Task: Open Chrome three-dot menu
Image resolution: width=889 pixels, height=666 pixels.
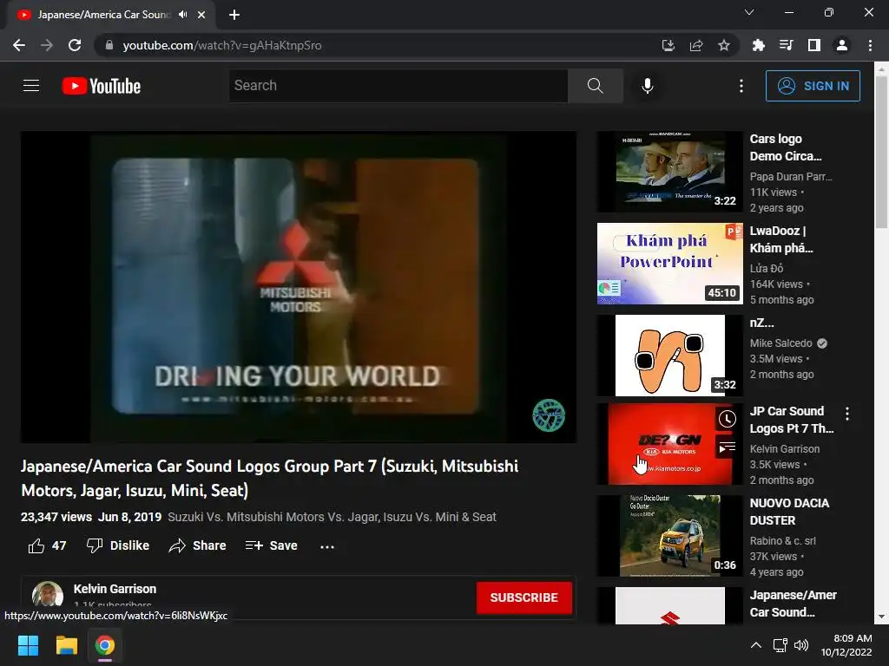Action: (x=870, y=45)
